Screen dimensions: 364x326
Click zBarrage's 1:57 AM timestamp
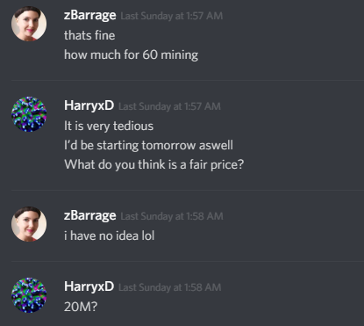coord(172,16)
